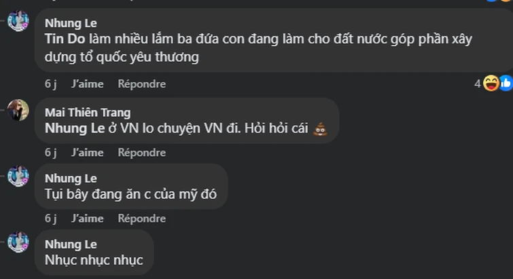Viewport: 513px width, 279px height.
Task: Open Mai Thiên Trang's profile picture
Action: pyautogui.click(x=18, y=110)
